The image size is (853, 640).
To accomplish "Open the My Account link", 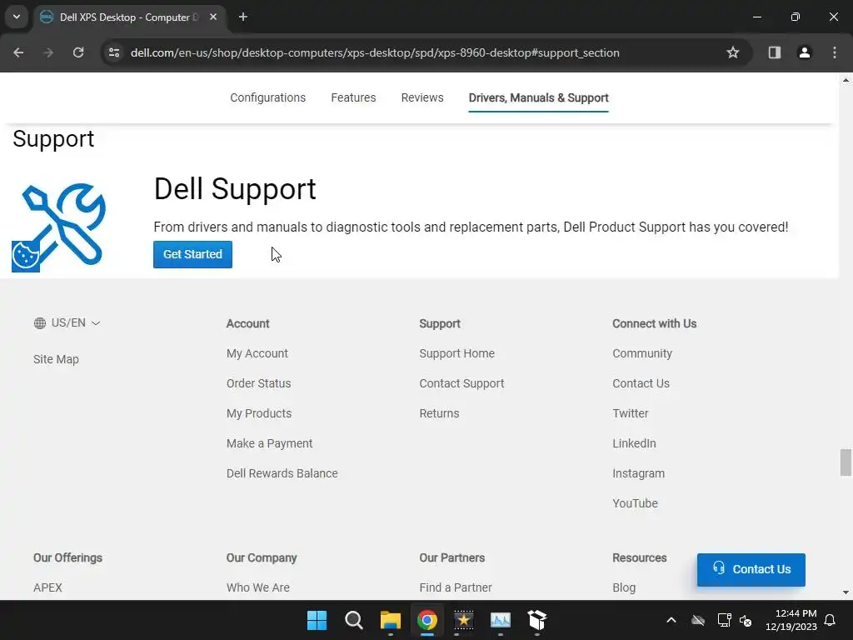I will 257,353.
